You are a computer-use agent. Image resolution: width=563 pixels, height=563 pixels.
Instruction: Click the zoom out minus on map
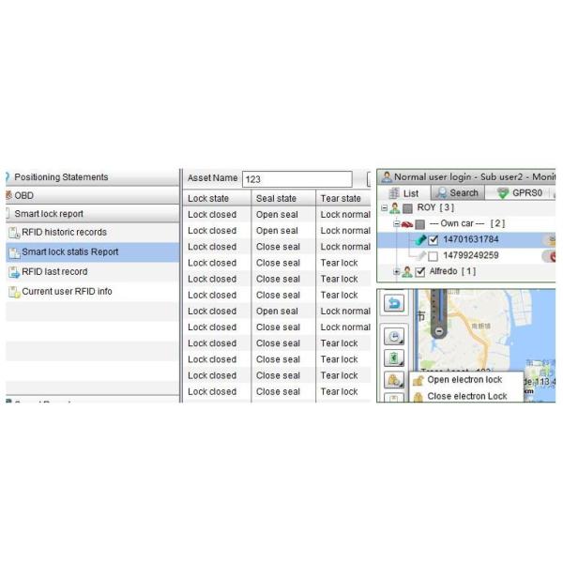coord(438,331)
